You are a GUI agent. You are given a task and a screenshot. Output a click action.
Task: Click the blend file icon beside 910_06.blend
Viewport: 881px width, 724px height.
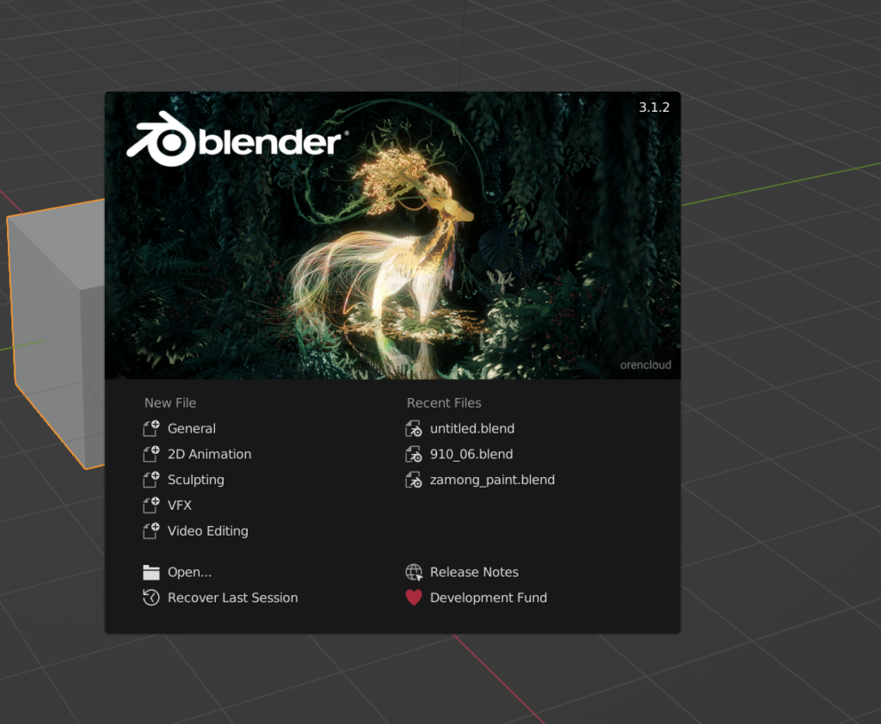414,454
